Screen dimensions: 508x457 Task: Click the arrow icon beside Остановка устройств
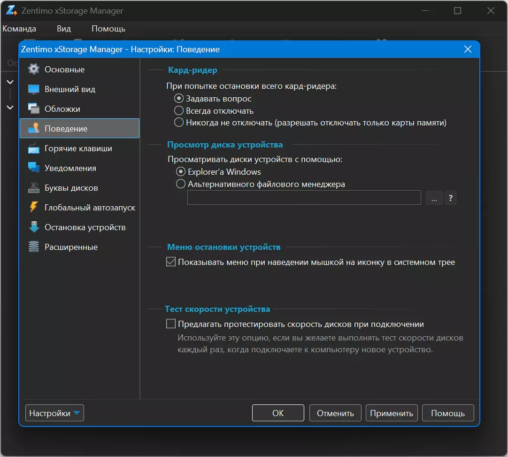(34, 227)
